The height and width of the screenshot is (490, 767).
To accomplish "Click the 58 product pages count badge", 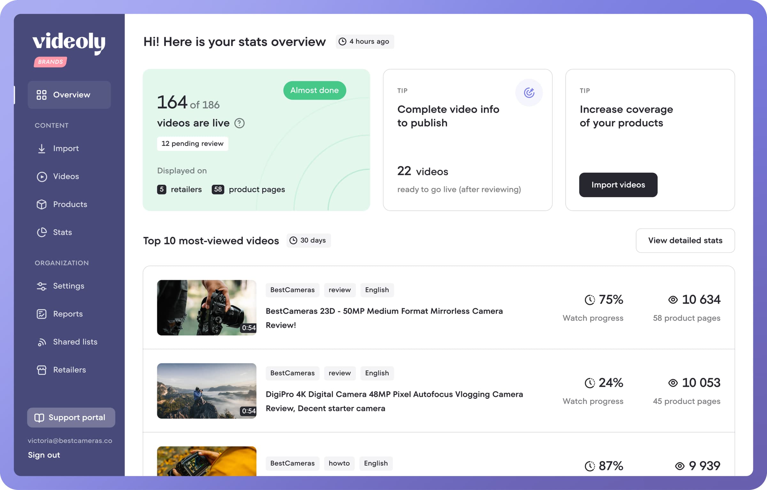I will 218,189.
